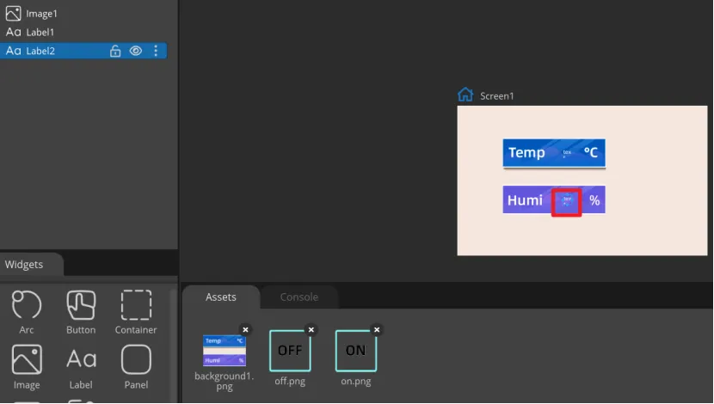
Task: Select Label1 in the hierarchy
Action: coord(40,33)
